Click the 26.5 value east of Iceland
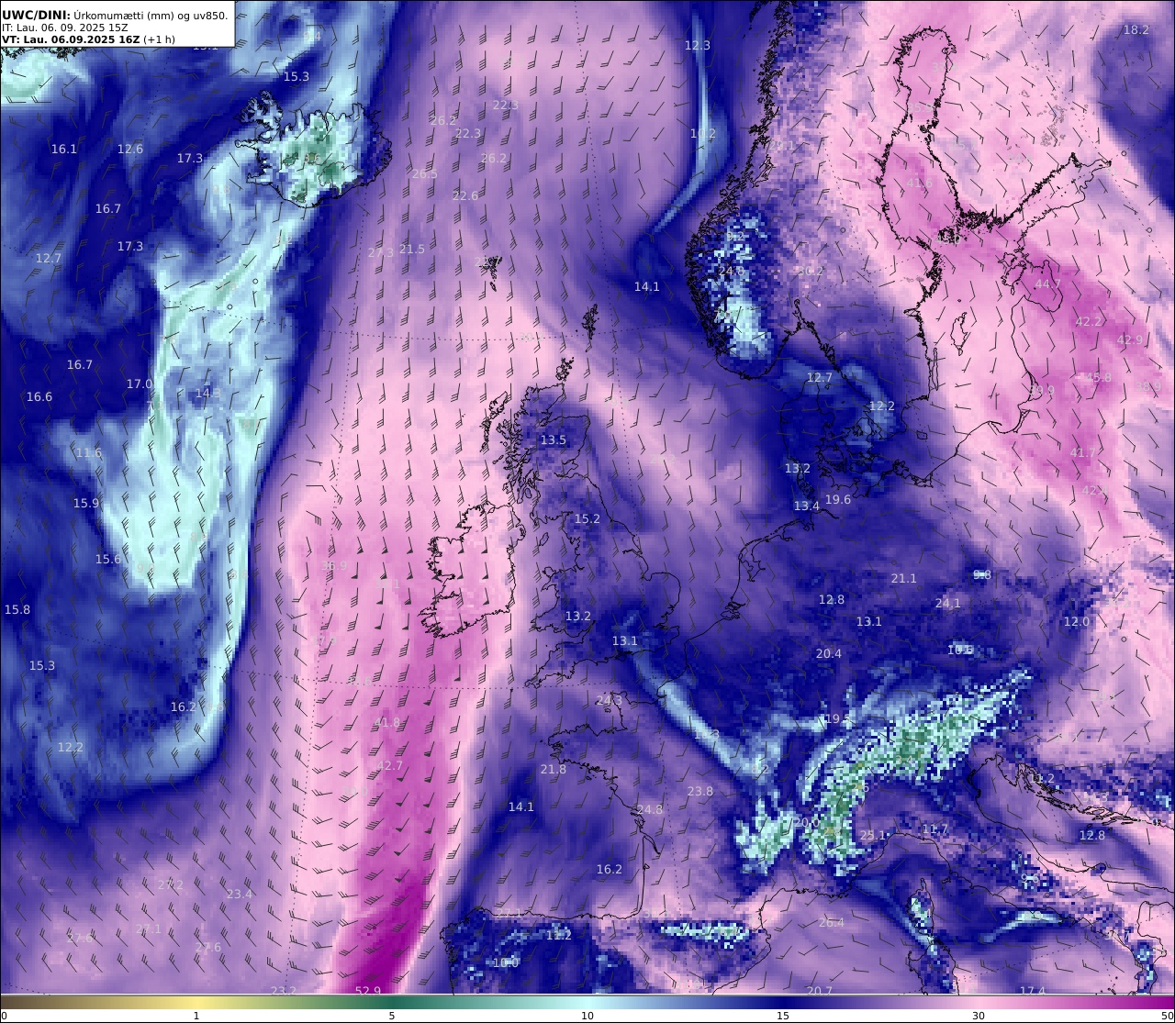Image resolution: width=1175 pixels, height=1023 pixels. 425,173
